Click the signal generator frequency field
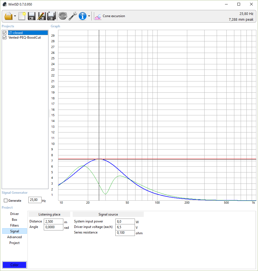Screen dimensions: 258x271 [35, 200]
